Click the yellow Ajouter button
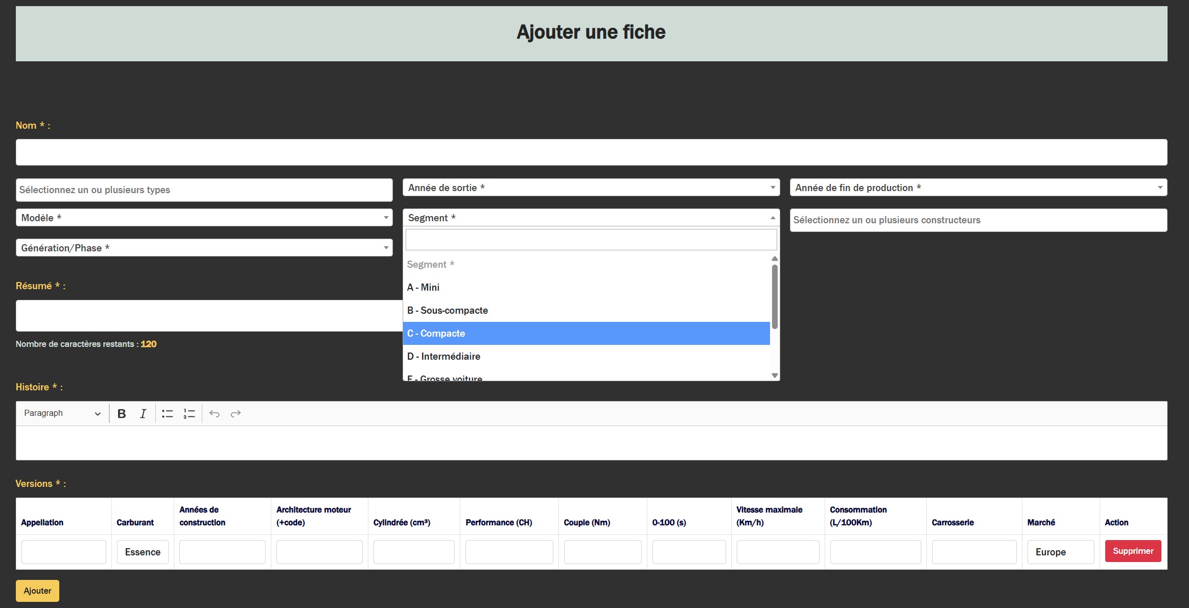The image size is (1189, 608). (37, 591)
